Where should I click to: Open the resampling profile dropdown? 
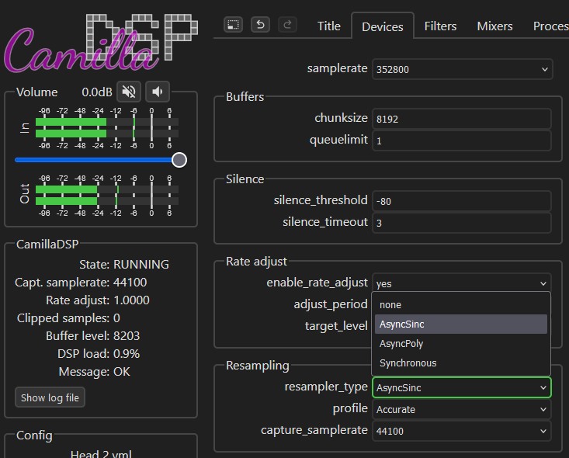click(x=462, y=409)
